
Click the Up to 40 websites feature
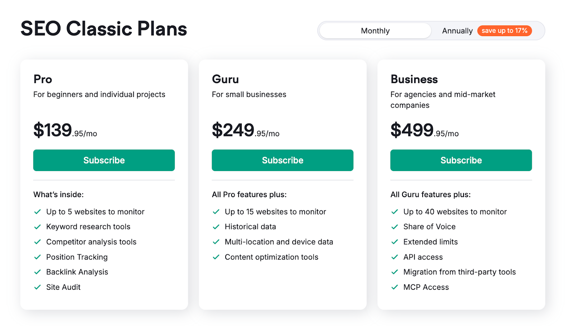point(455,211)
